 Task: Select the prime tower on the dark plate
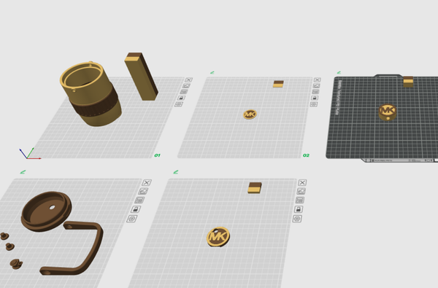408,82
